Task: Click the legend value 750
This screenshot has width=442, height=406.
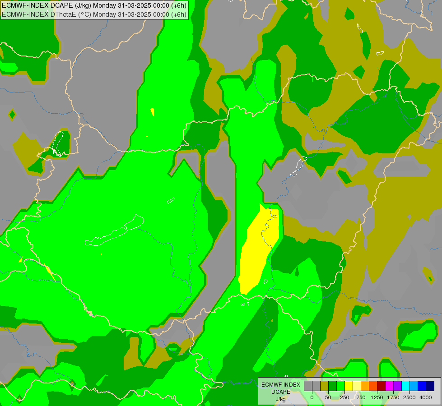Action: click(x=361, y=397)
